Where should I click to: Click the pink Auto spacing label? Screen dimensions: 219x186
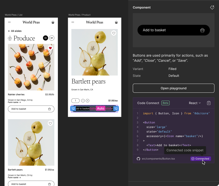tap(100, 108)
